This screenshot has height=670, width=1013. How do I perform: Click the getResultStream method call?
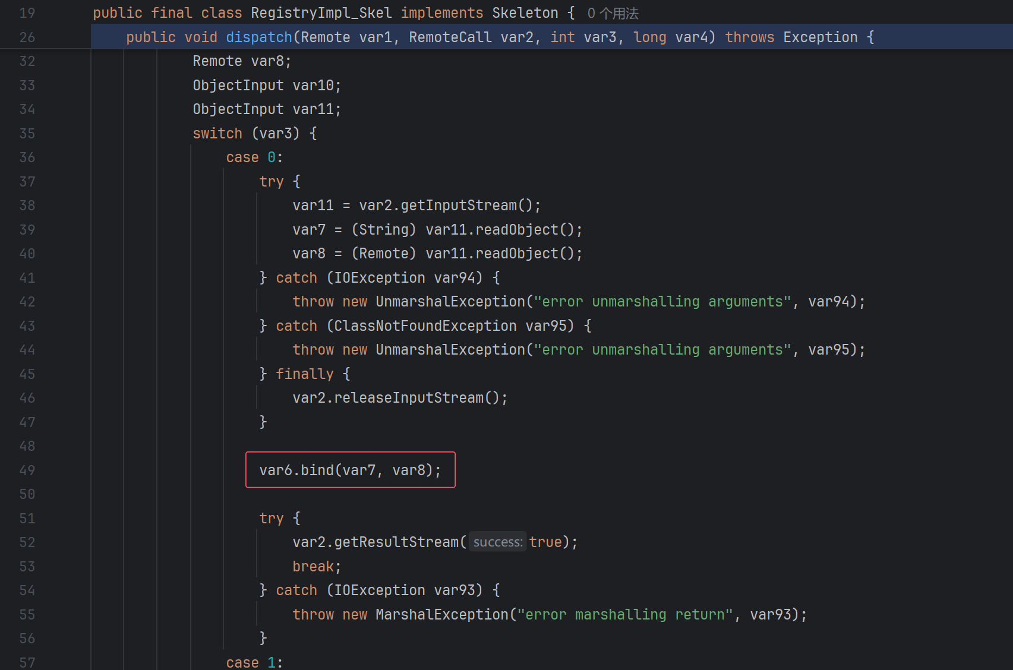coord(396,542)
